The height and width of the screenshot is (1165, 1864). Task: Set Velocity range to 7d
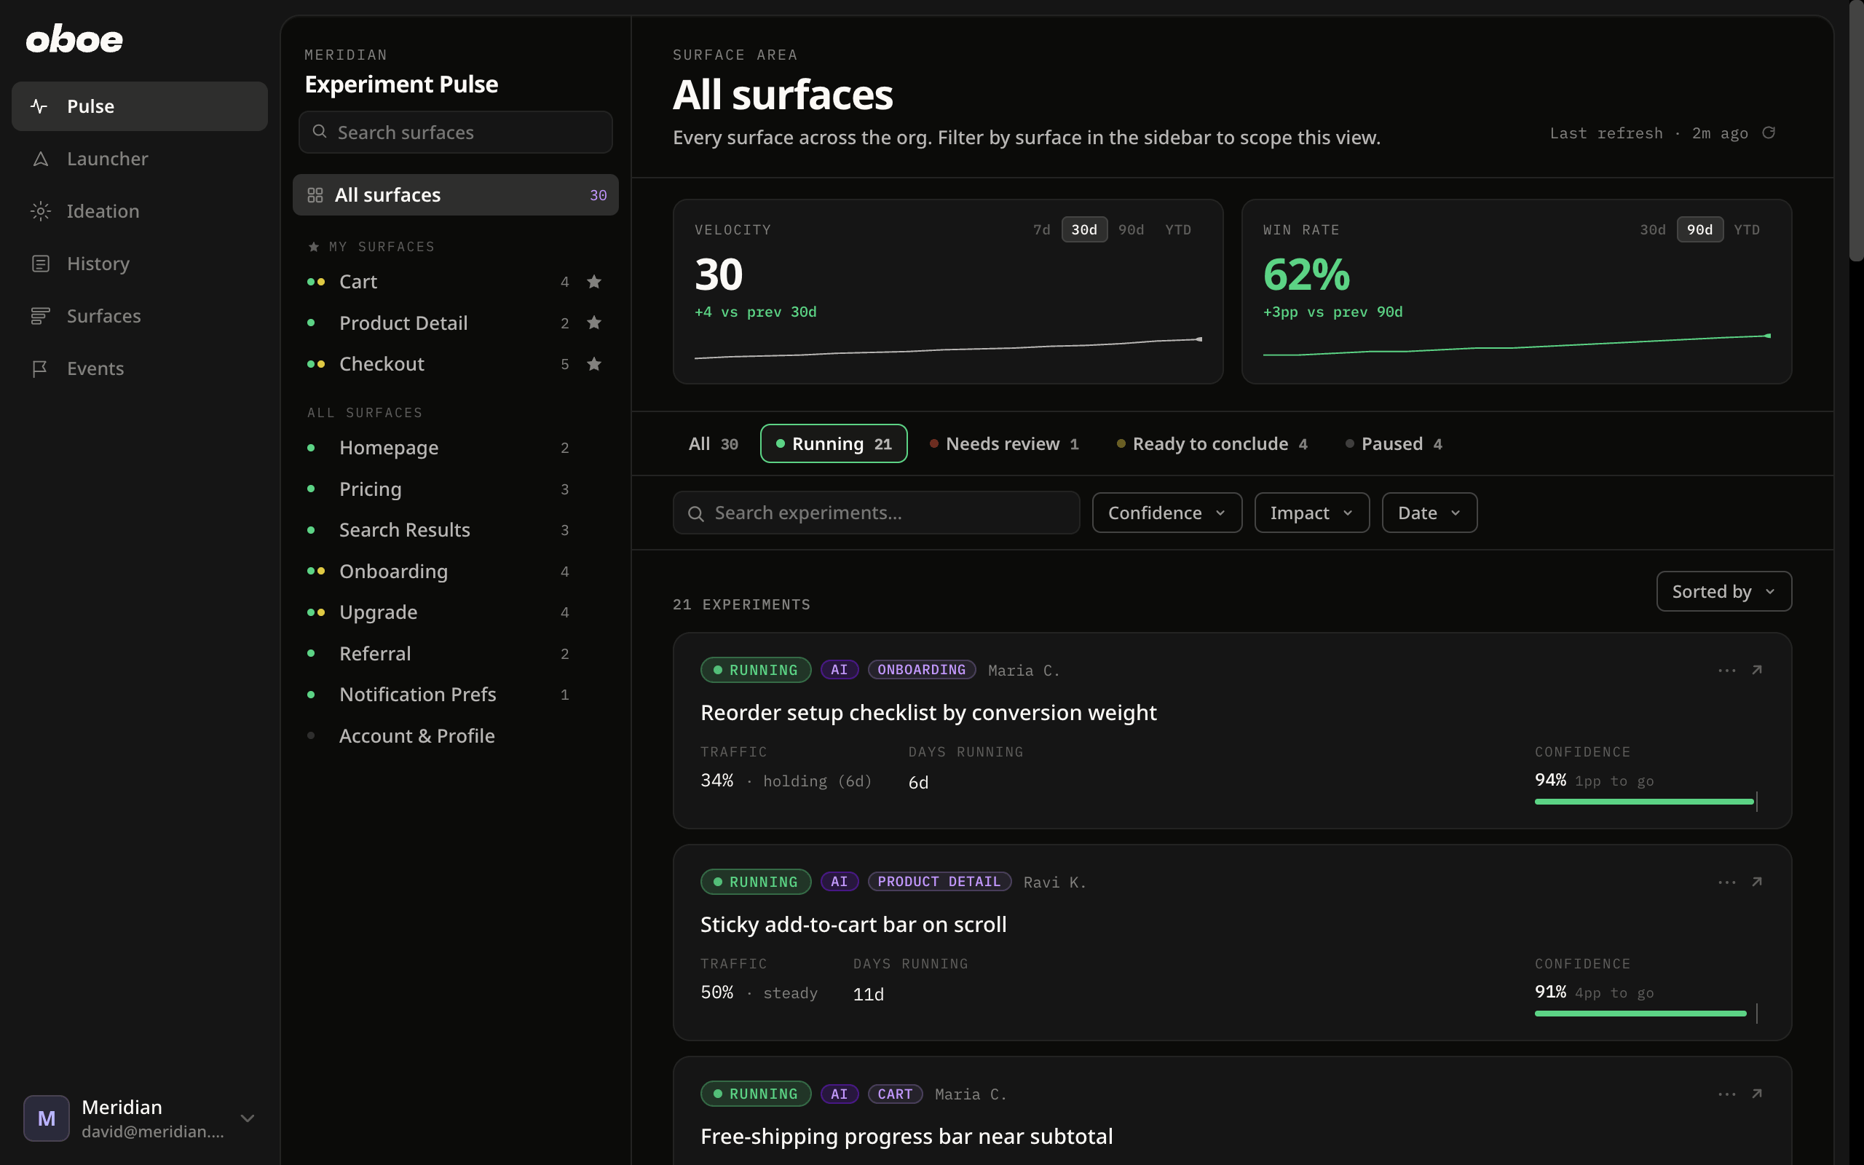1041,229
